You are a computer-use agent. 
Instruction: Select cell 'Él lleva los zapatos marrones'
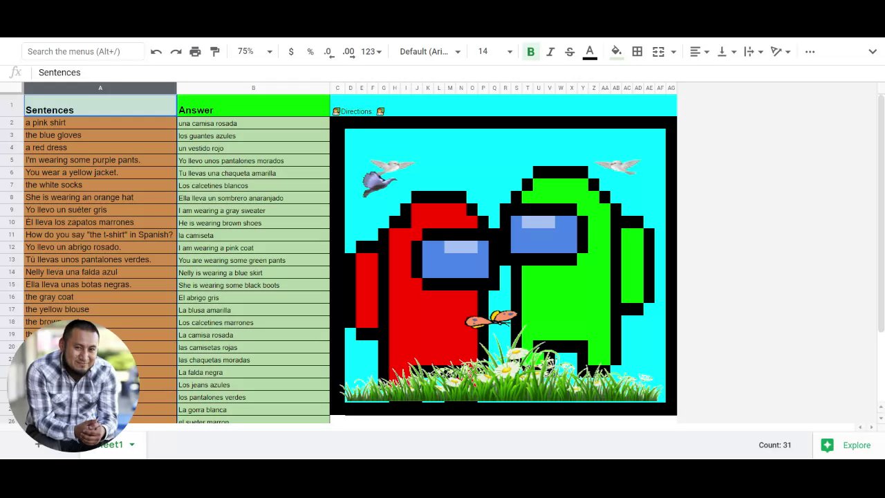pyautogui.click(x=100, y=223)
